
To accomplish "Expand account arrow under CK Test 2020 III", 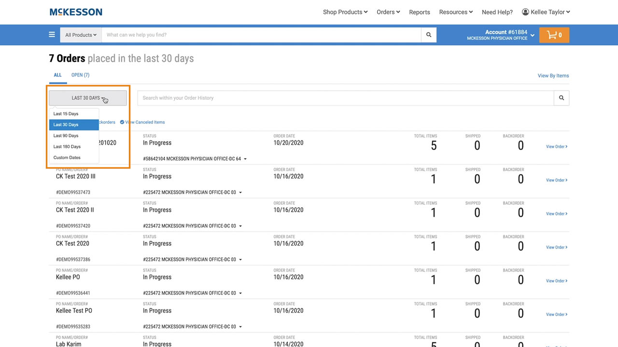I will click(x=240, y=192).
